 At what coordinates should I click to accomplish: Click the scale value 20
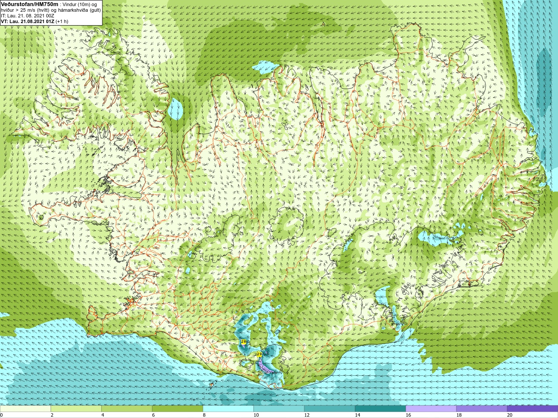pyautogui.click(x=510, y=415)
